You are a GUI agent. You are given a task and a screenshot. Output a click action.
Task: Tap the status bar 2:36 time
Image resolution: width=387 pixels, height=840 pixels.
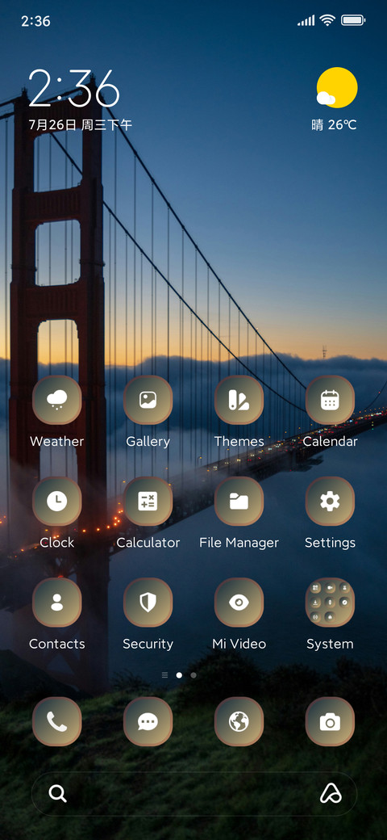(35, 22)
